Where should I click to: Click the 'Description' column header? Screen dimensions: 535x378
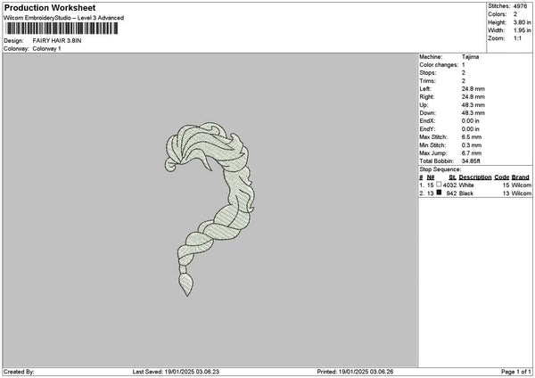click(475, 177)
